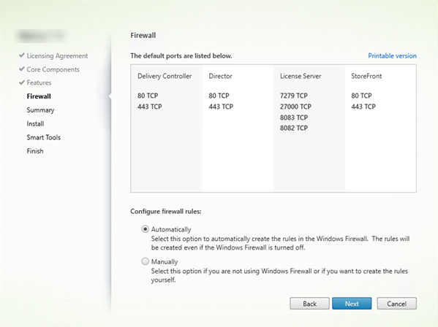438x327 pixels.
Task: Click checkmark icon beside Features
Action: pos(22,82)
